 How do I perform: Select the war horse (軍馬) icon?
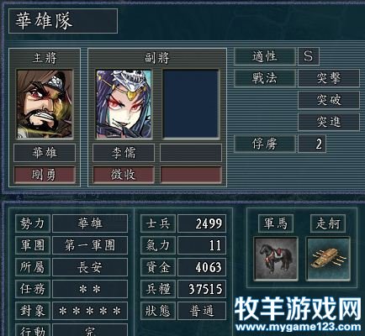click(276, 259)
